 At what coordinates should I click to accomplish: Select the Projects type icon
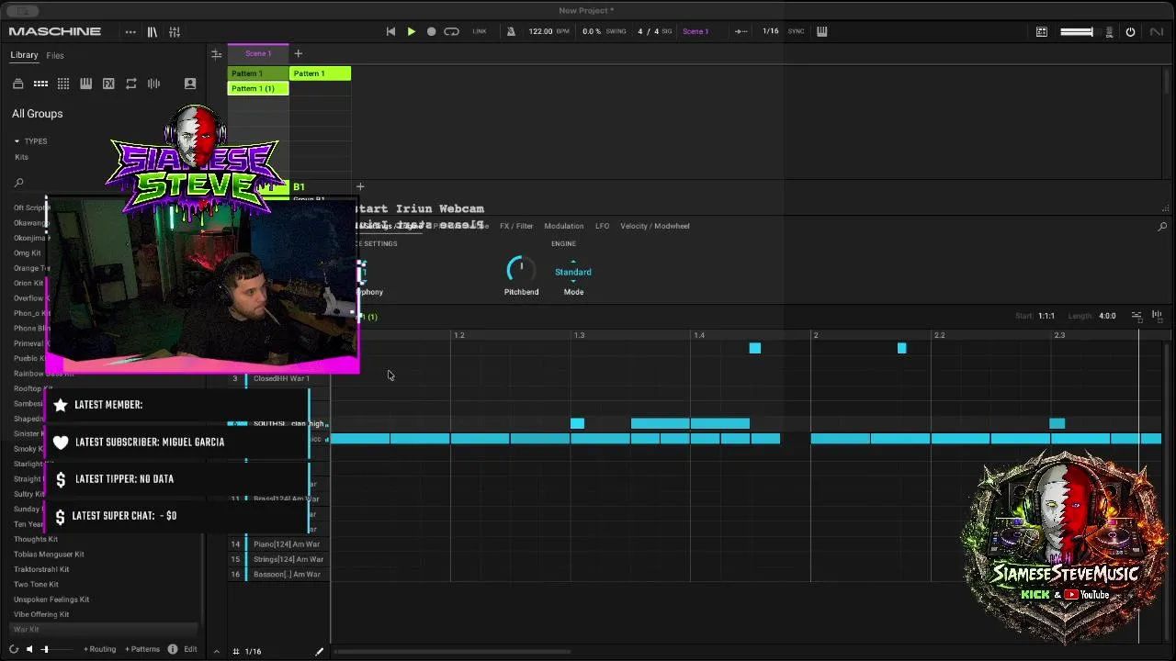tap(17, 84)
